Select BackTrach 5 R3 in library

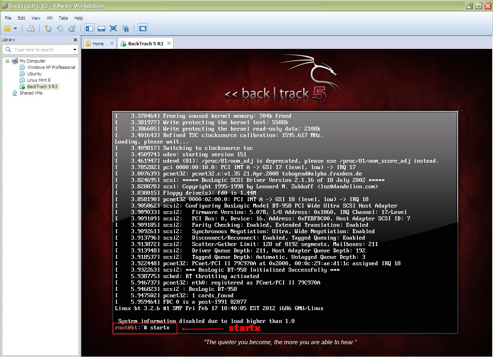(x=42, y=87)
